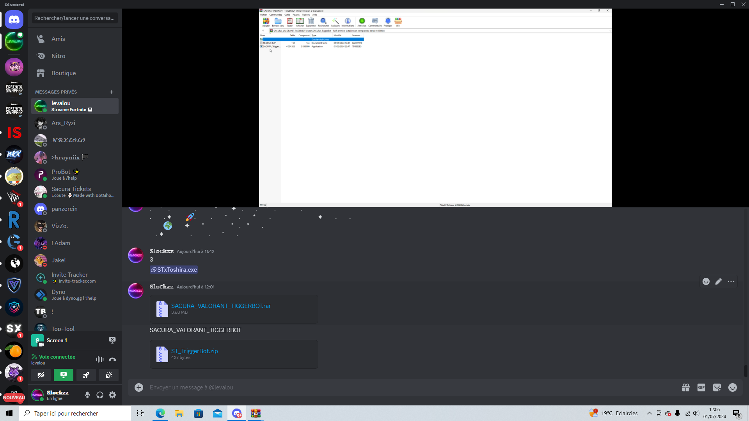The width and height of the screenshot is (749, 421).
Task: Click the ST_TriggerBot.zip file icon
Action: (x=162, y=354)
